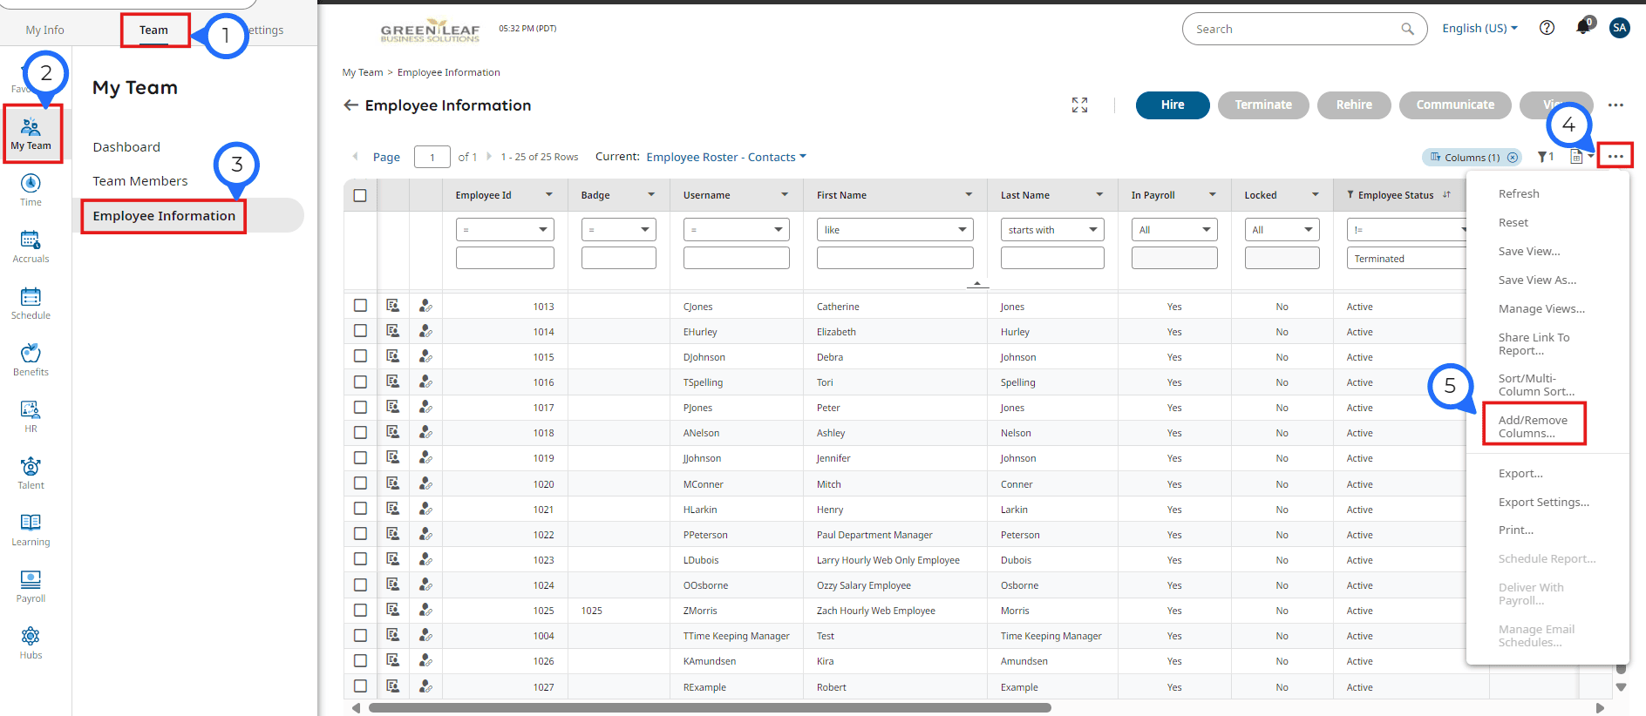1646x716 pixels.
Task: Switch to the Team tab
Action: [153, 30]
